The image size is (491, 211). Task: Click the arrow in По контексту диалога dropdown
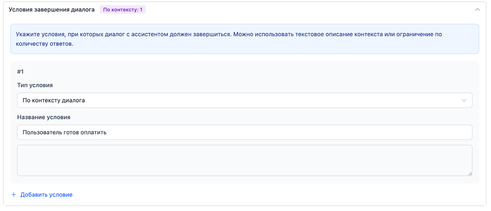point(464,100)
